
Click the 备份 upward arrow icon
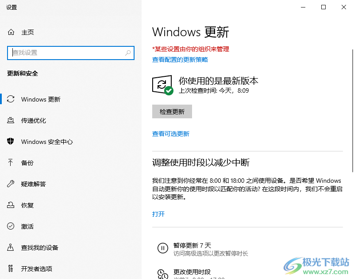tap(10, 162)
